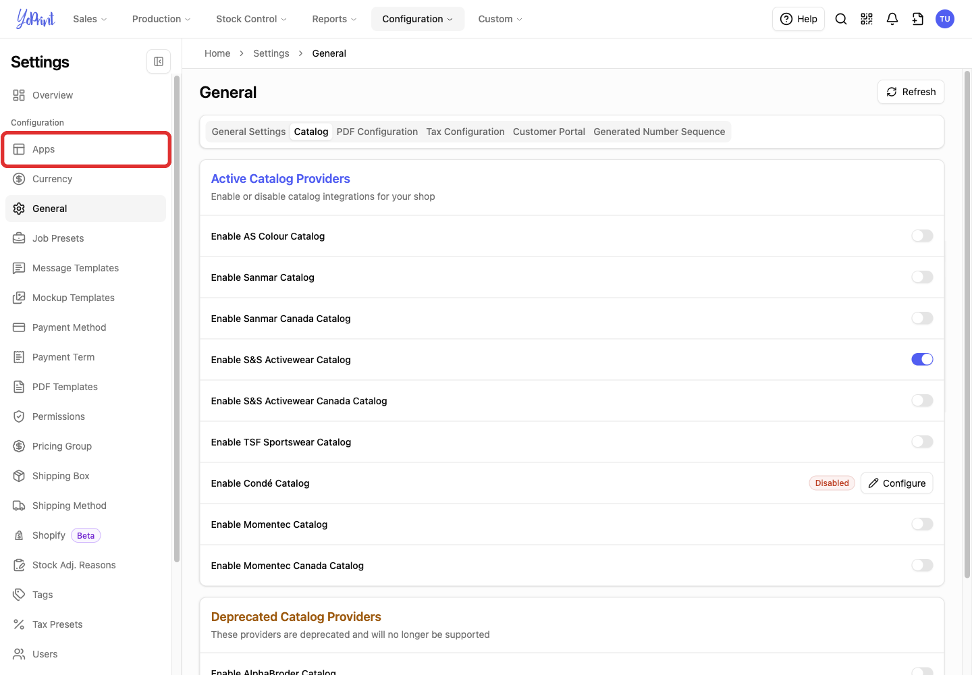
Task: Expand the Custom menu
Action: point(500,19)
